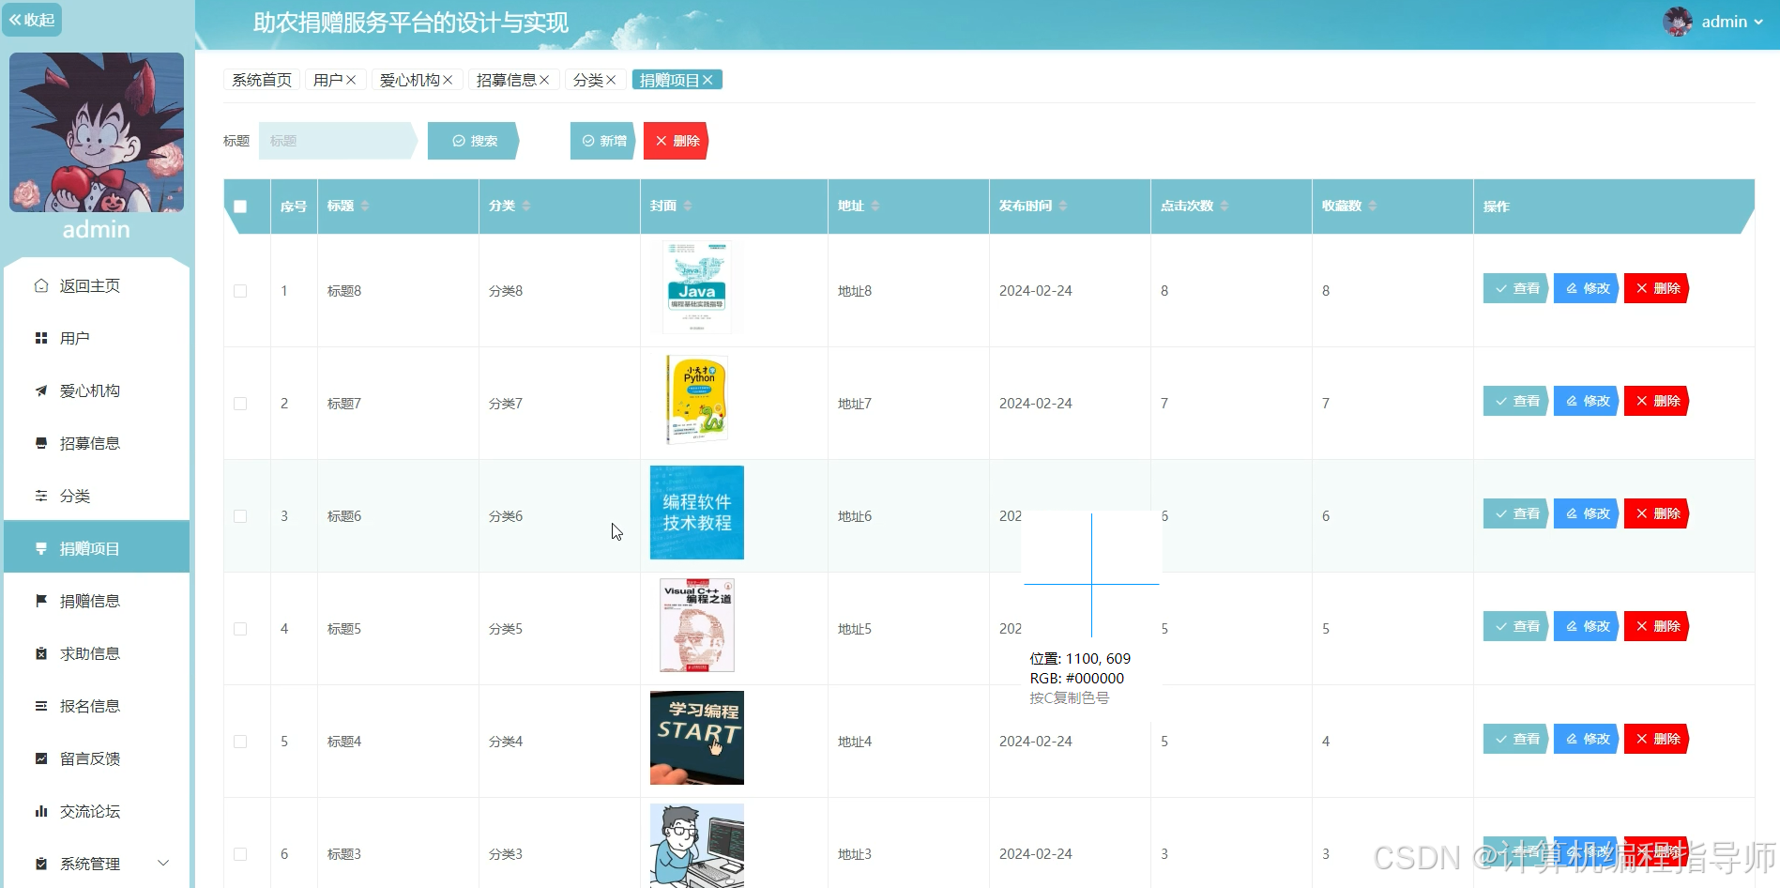
Task: Click the 新增 add button
Action: tap(602, 141)
